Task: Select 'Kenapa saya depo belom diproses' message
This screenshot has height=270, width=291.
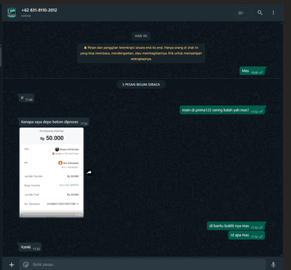Action: [53, 122]
